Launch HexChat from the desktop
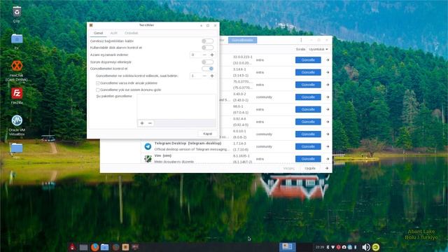This screenshot has width=448, height=252. tap(17, 66)
